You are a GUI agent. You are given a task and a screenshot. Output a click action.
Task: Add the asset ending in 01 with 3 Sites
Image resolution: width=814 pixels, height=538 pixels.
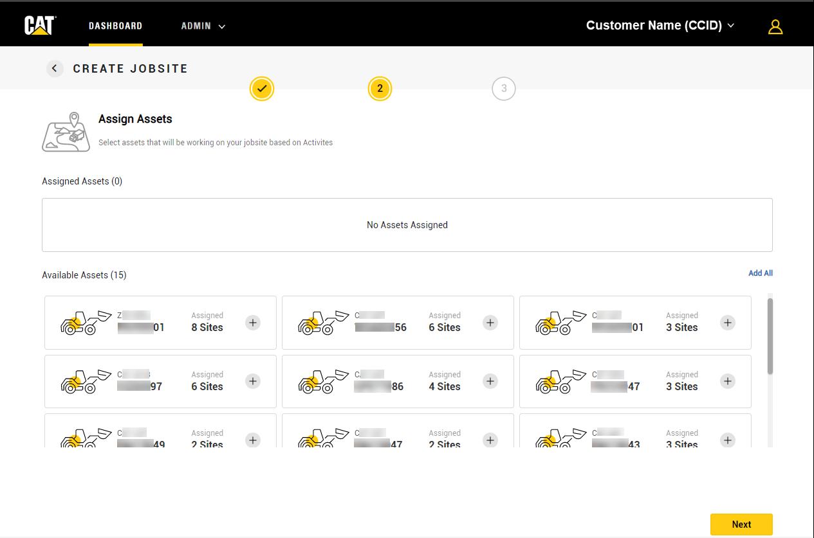point(727,323)
